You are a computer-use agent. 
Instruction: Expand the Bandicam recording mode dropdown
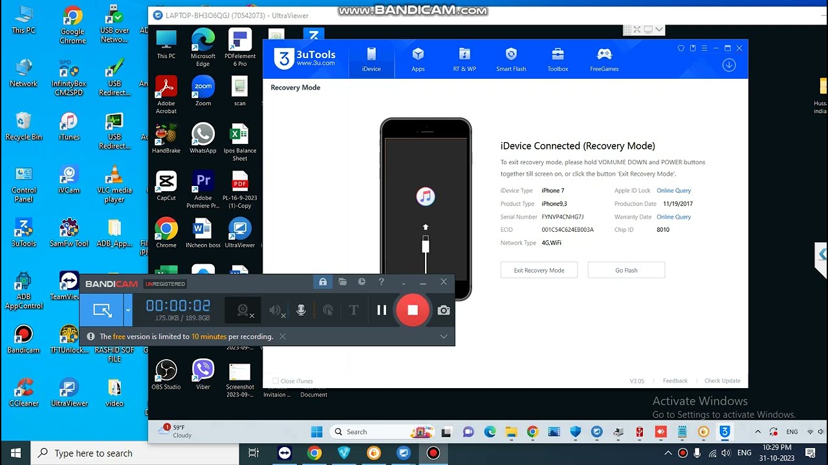click(x=128, y=311)
